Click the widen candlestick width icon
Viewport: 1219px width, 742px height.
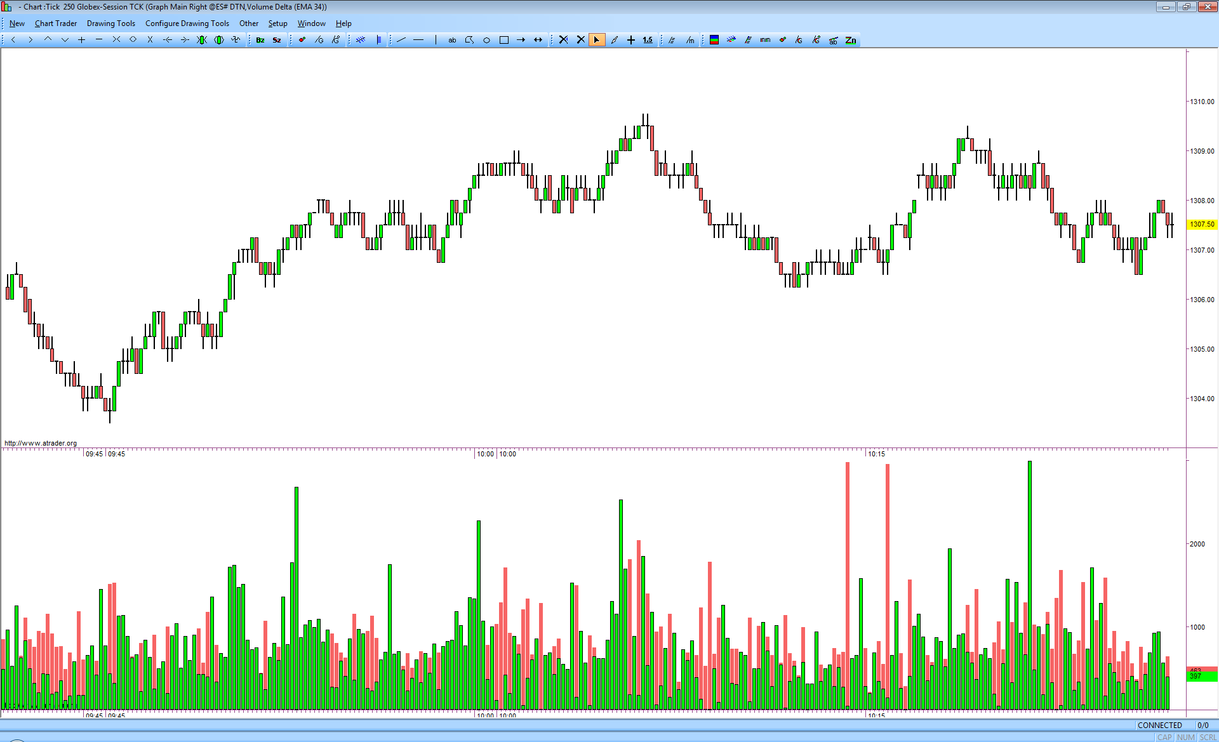point(219,40)
